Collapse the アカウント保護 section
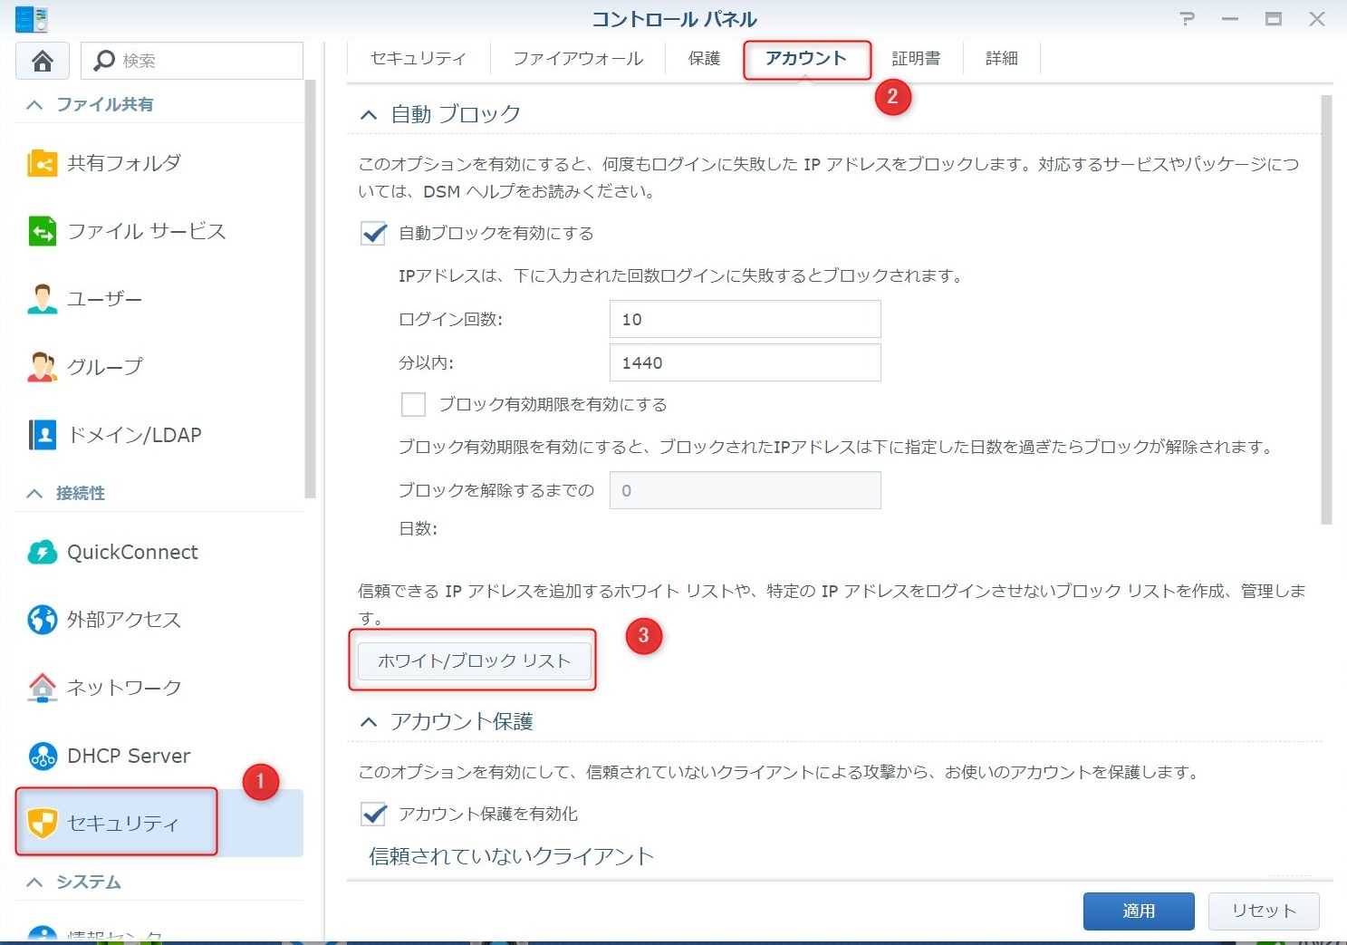 click(369, 722)
